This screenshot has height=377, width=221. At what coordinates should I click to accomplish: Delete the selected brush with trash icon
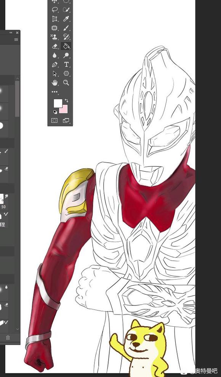coord(8,337)
